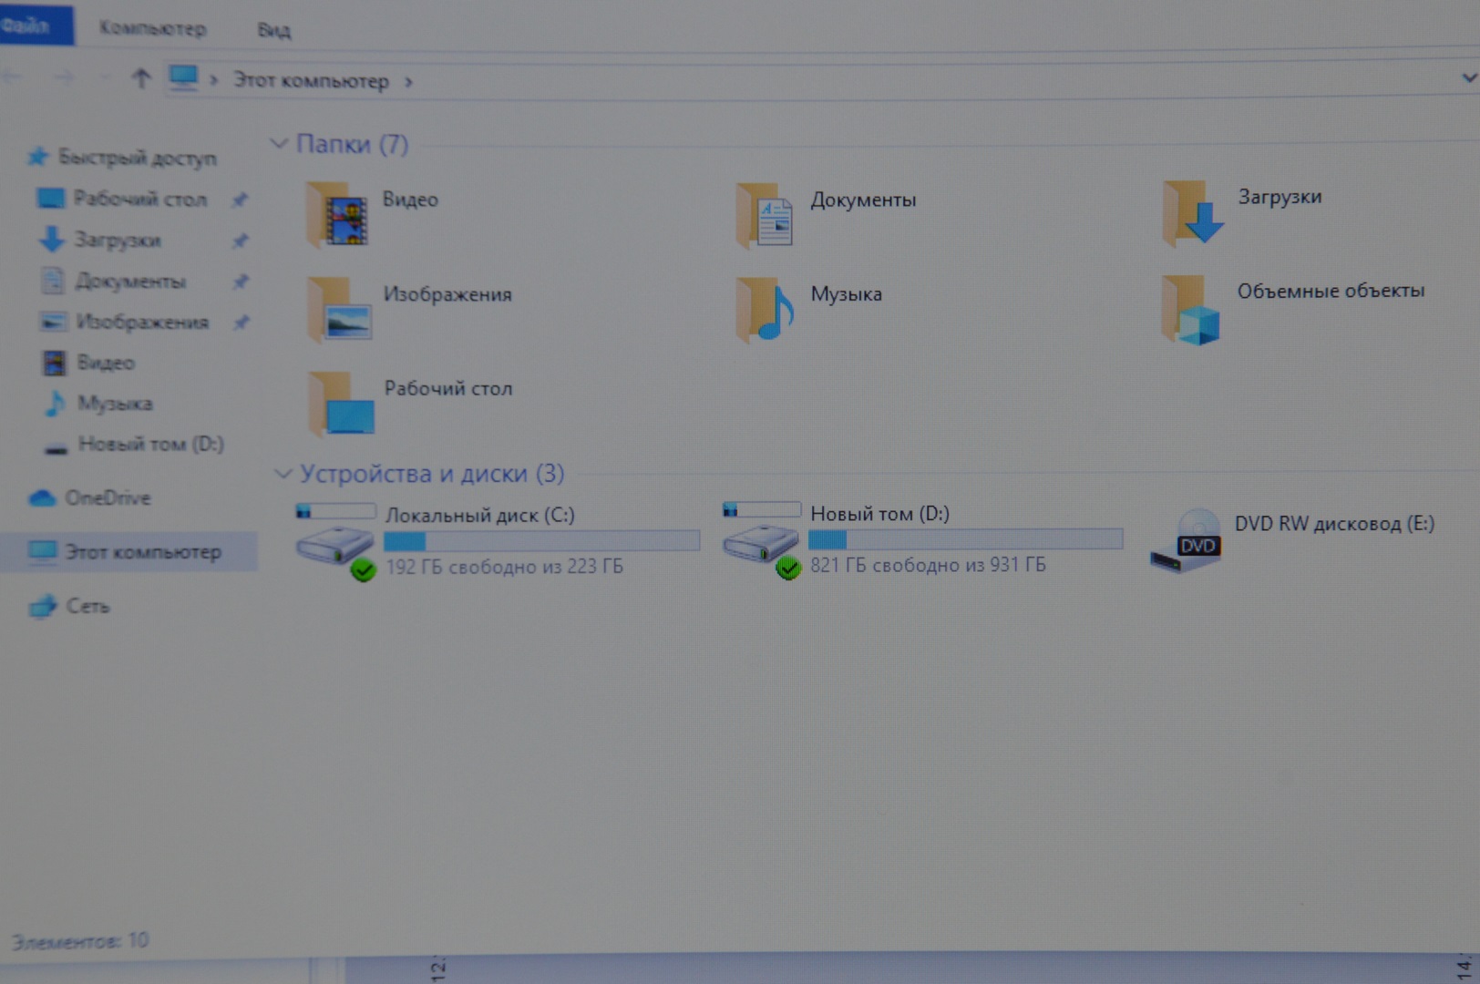
Task: Select Сеть in the navigation pane
Action: click(x=87, y=606)
